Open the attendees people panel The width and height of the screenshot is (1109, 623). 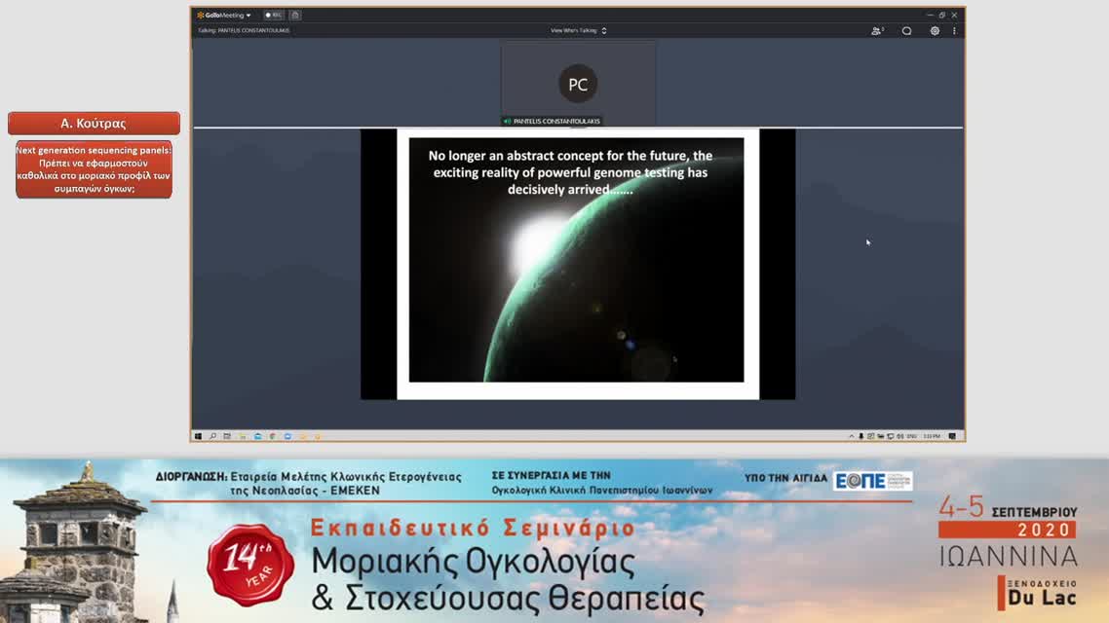(x=877, y=31)
